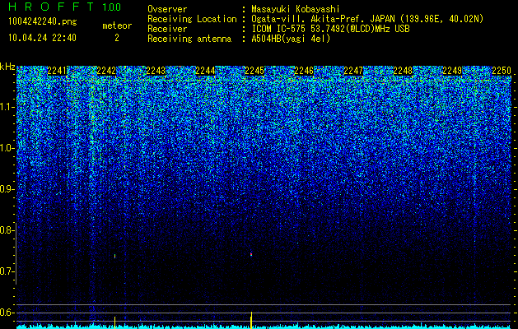518x329 pixels.
Task: Click the 1.1 frequency axis label
Action: 7,107
